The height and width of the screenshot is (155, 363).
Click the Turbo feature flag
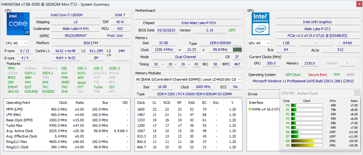click(98, 87)
